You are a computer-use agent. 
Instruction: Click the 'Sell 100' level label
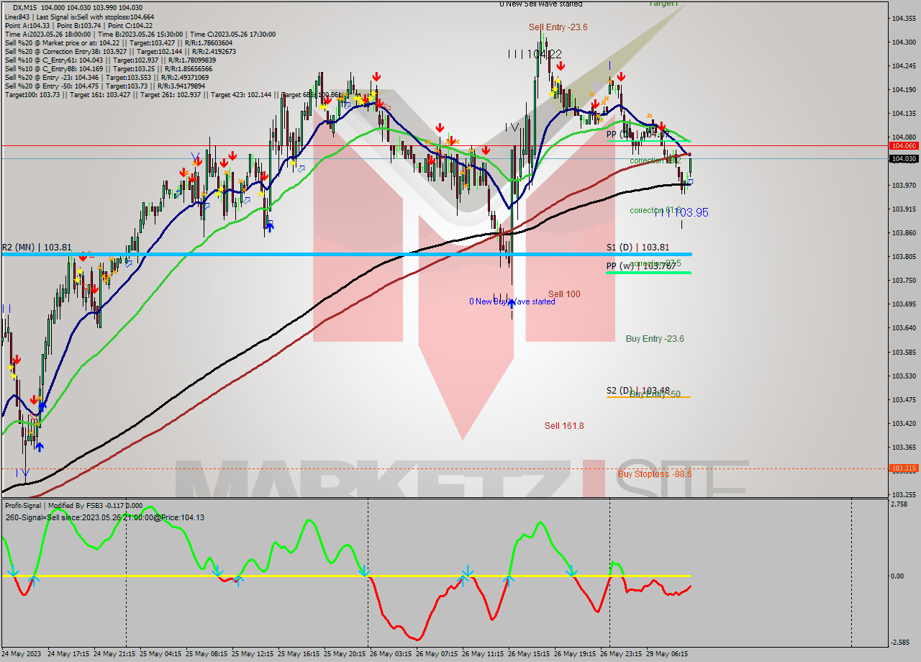click(564, 294)
